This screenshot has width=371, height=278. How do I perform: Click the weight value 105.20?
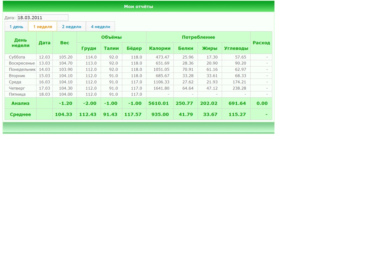pos(66,57)
